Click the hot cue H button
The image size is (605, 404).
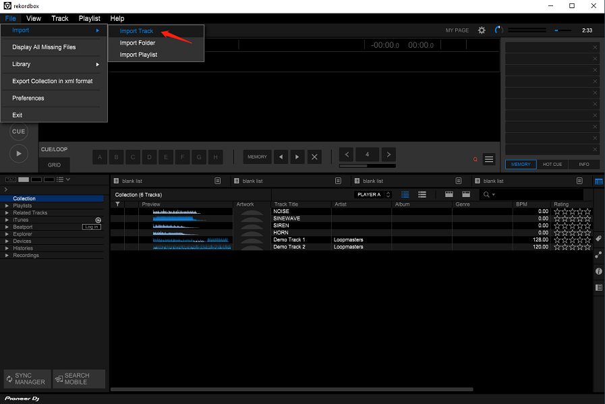point(215,157)
